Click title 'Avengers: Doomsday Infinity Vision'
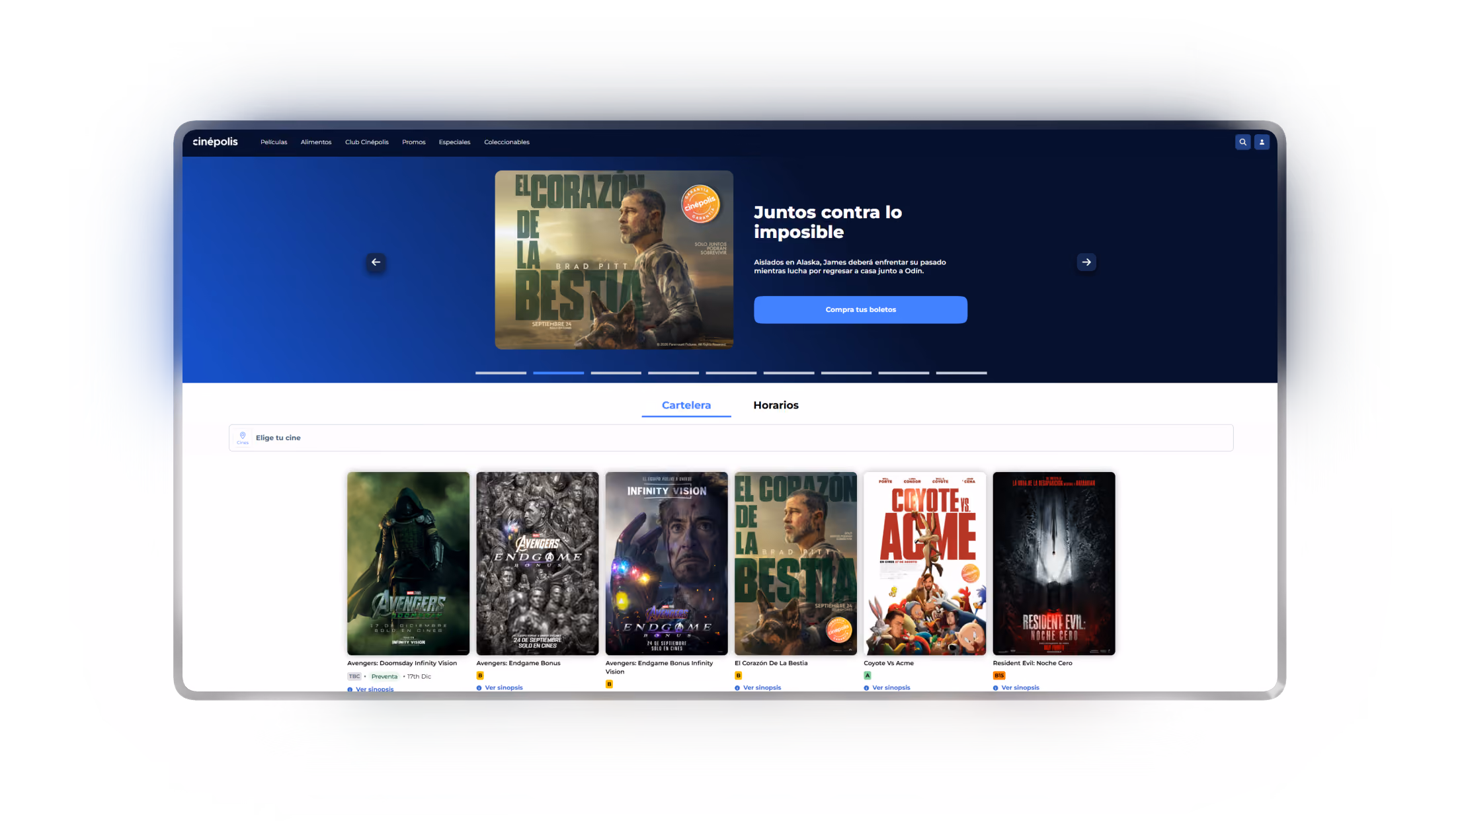The width and height of the screenshot is (1460, 821). (x=402, y=663)
